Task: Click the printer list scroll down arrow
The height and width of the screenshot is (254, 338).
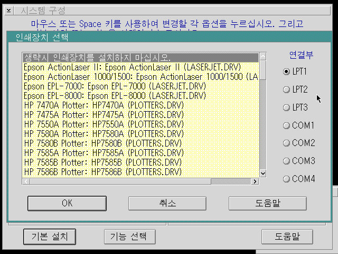Action: point(263,174)
